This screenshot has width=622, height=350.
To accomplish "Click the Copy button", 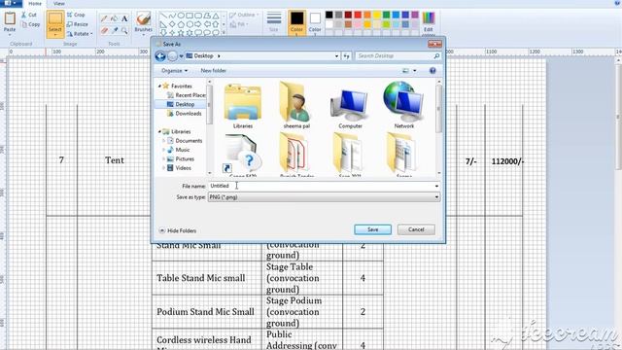I will (x=30, y=24).
